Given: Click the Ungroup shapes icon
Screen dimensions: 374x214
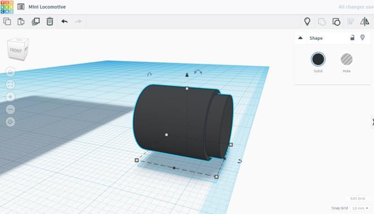Looking at the screenshot, I should (337, 22).
